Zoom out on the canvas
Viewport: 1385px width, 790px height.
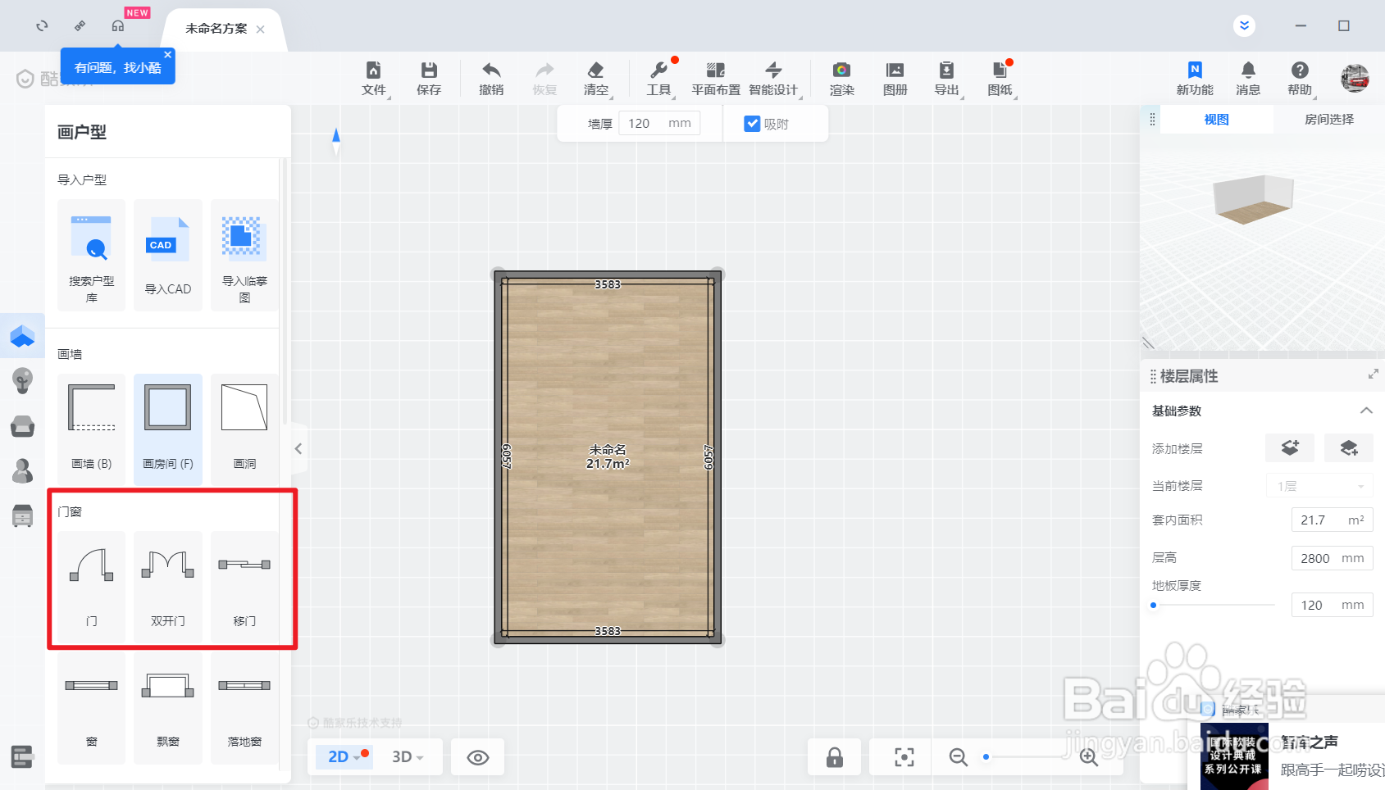[x=958, y=757]
